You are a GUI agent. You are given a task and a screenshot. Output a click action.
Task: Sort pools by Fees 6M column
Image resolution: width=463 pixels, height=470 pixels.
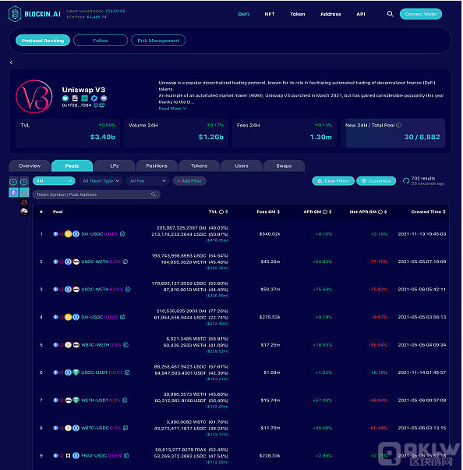tap(278, 212)
